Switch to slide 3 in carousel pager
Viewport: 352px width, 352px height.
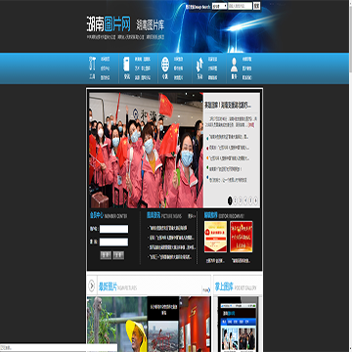click(241, 200)
